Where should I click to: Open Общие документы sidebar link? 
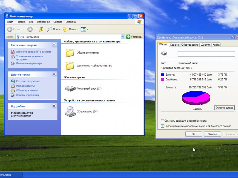(x=27, y=90)
